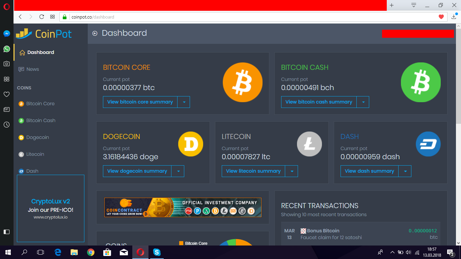This screenshot has width=461, height=259.
Task: Add page to bookmarks with red heart
Action: 441,17
